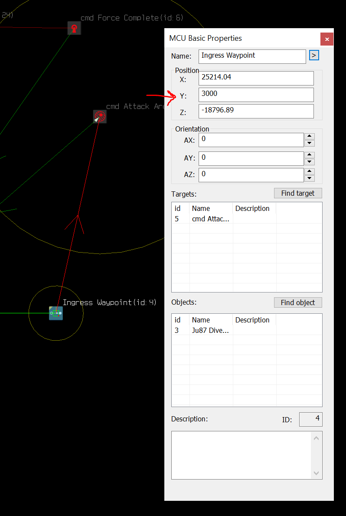The width and height of the screenshot is (346, 516).
Task: Click the Find target button
Action: [298, 193]
